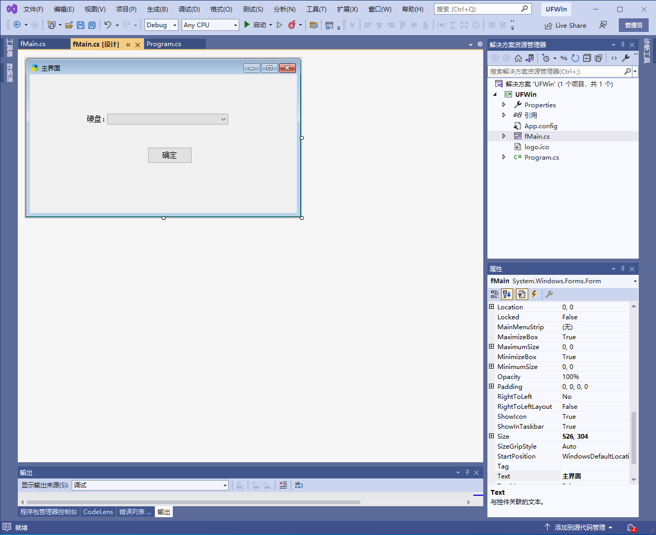
Task: Open the 文件(F) menu
Action: (34, 9)
